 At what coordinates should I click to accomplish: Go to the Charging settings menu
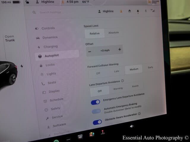click(x=50, y=47)
